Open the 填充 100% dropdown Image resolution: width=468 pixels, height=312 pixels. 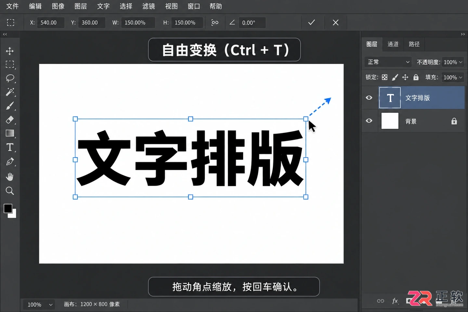pos(453,77)
